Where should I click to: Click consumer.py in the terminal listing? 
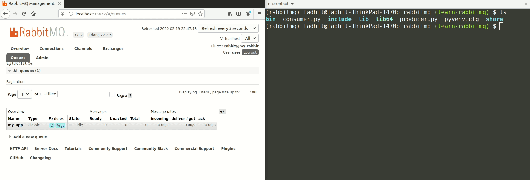(302, 19)
